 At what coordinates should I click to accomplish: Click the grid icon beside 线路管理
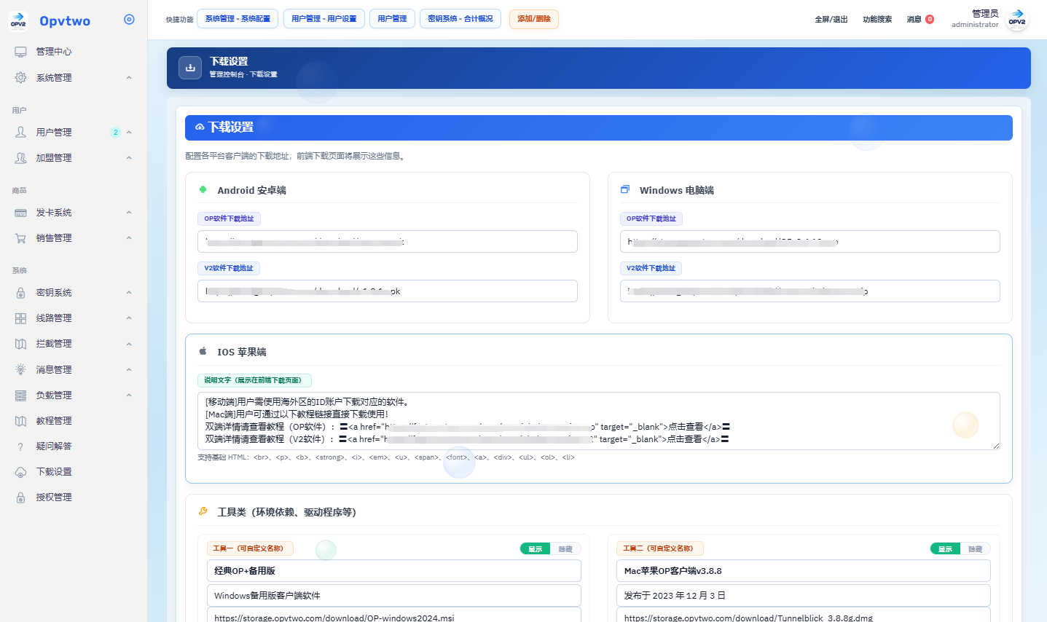click(x=20, y=318)
